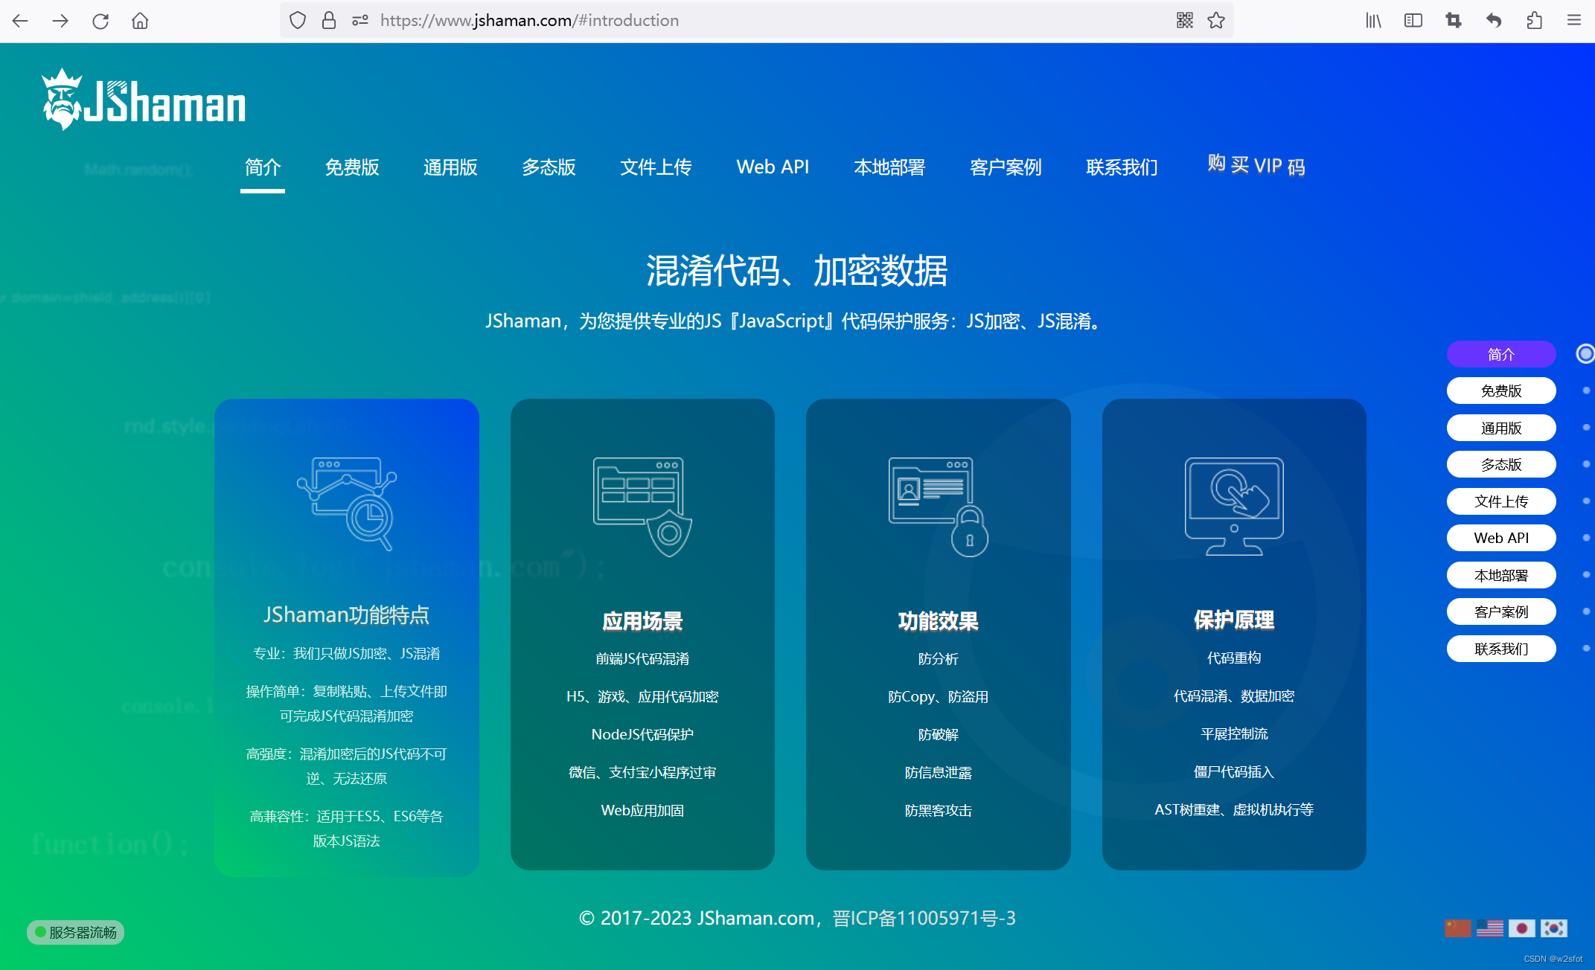Switch site language using the US flag icon
1595x970 pixels.
click(1491, 928)
